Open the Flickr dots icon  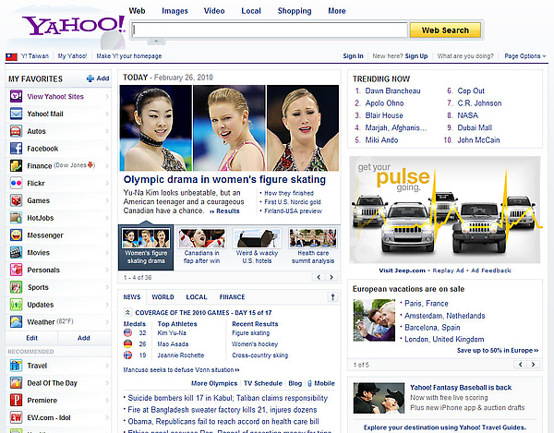(x=16, y=183)
